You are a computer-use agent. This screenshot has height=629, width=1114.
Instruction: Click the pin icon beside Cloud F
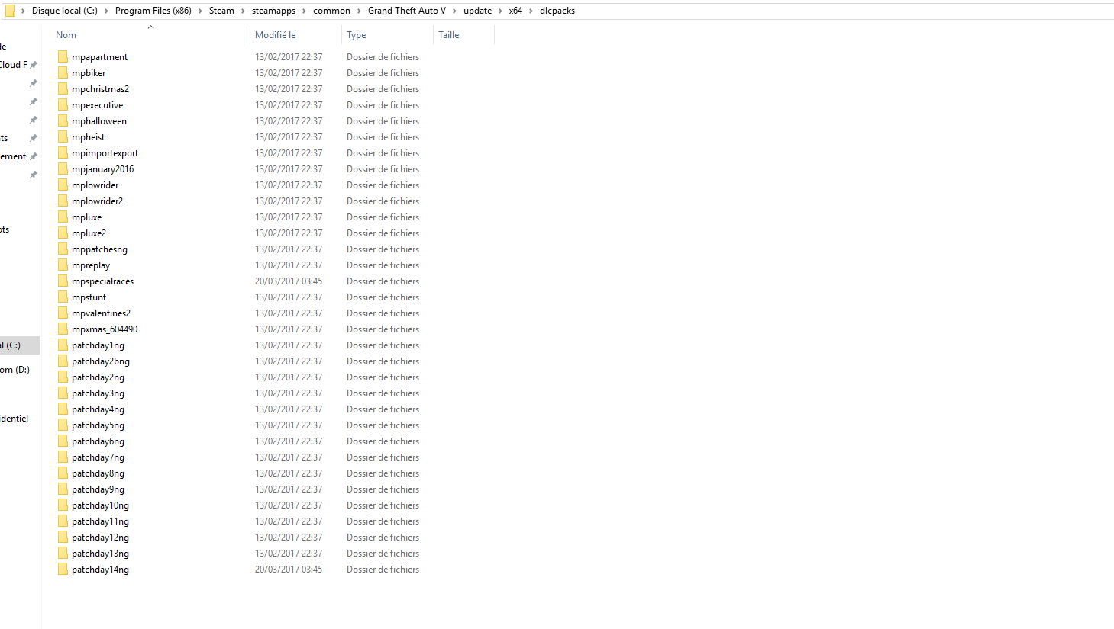33,65
